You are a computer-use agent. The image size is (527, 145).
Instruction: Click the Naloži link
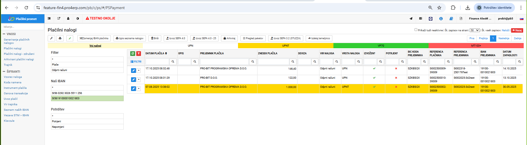(506, 30)
